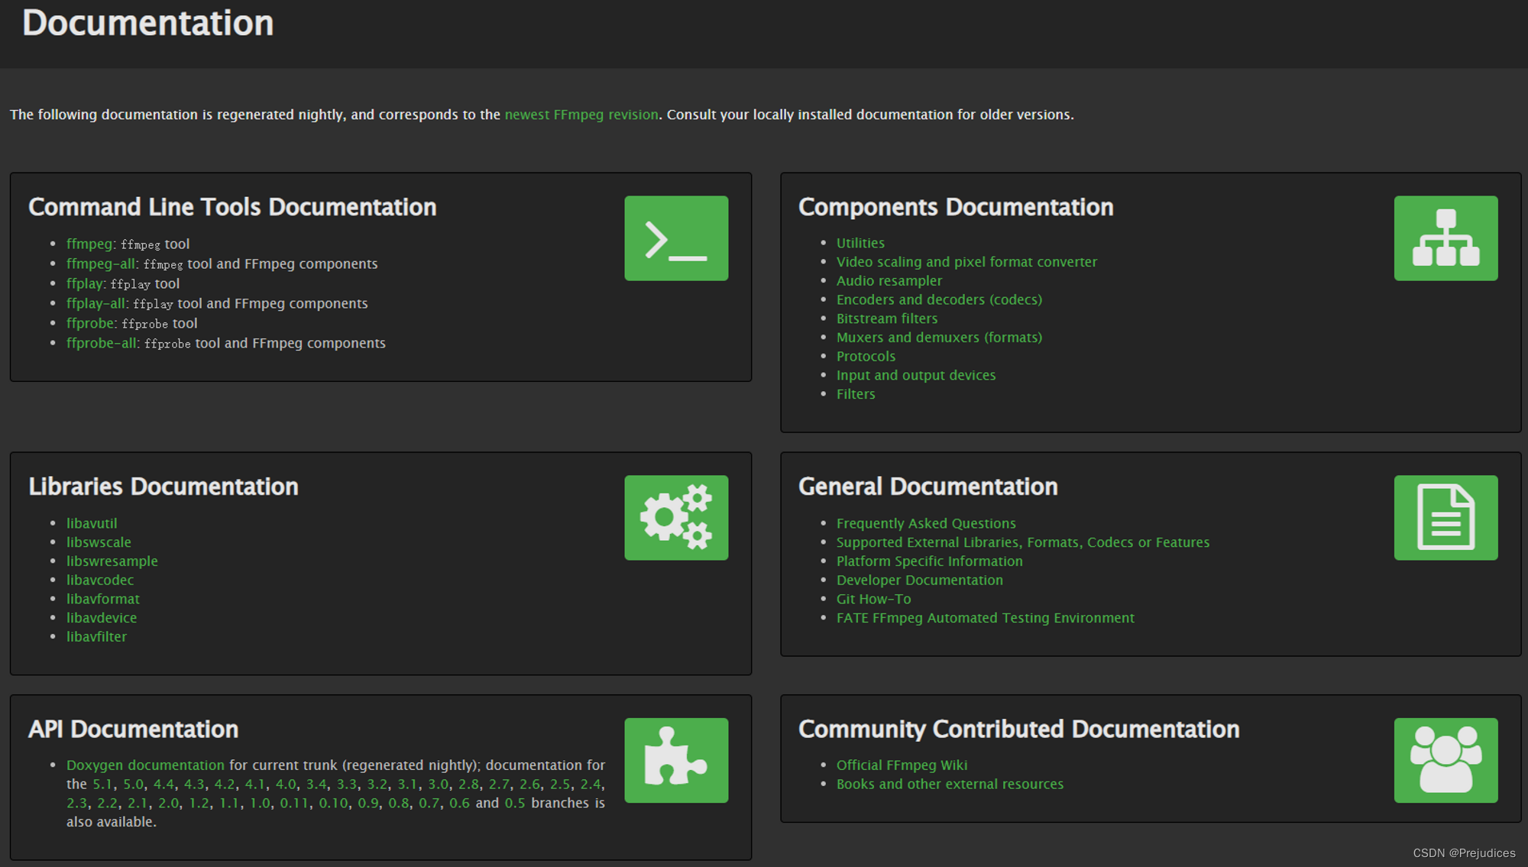Viewport: 1528px width, 867px height.
Task: Click the hierarchy diagram icon for Components Documentation
Action: [x=1445, y=238]
